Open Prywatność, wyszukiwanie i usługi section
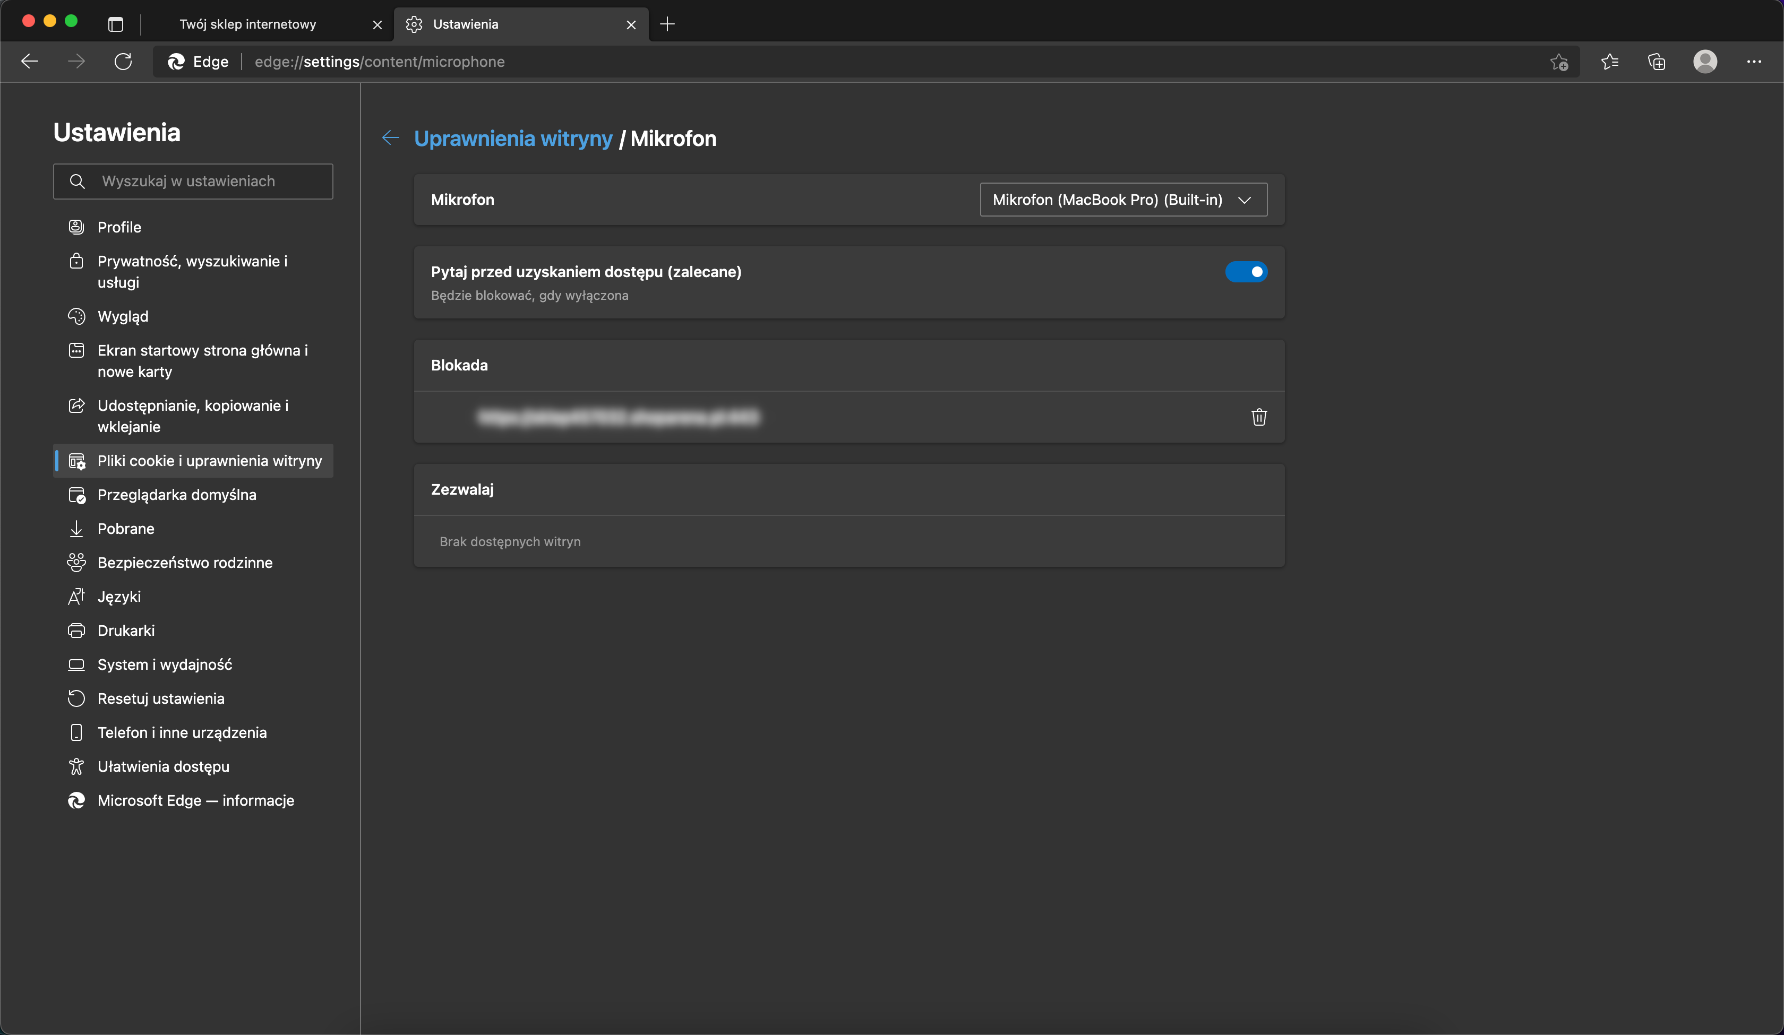Image resolution: width=1784 pixels, height=1035 pixels. tap(192, 272)
